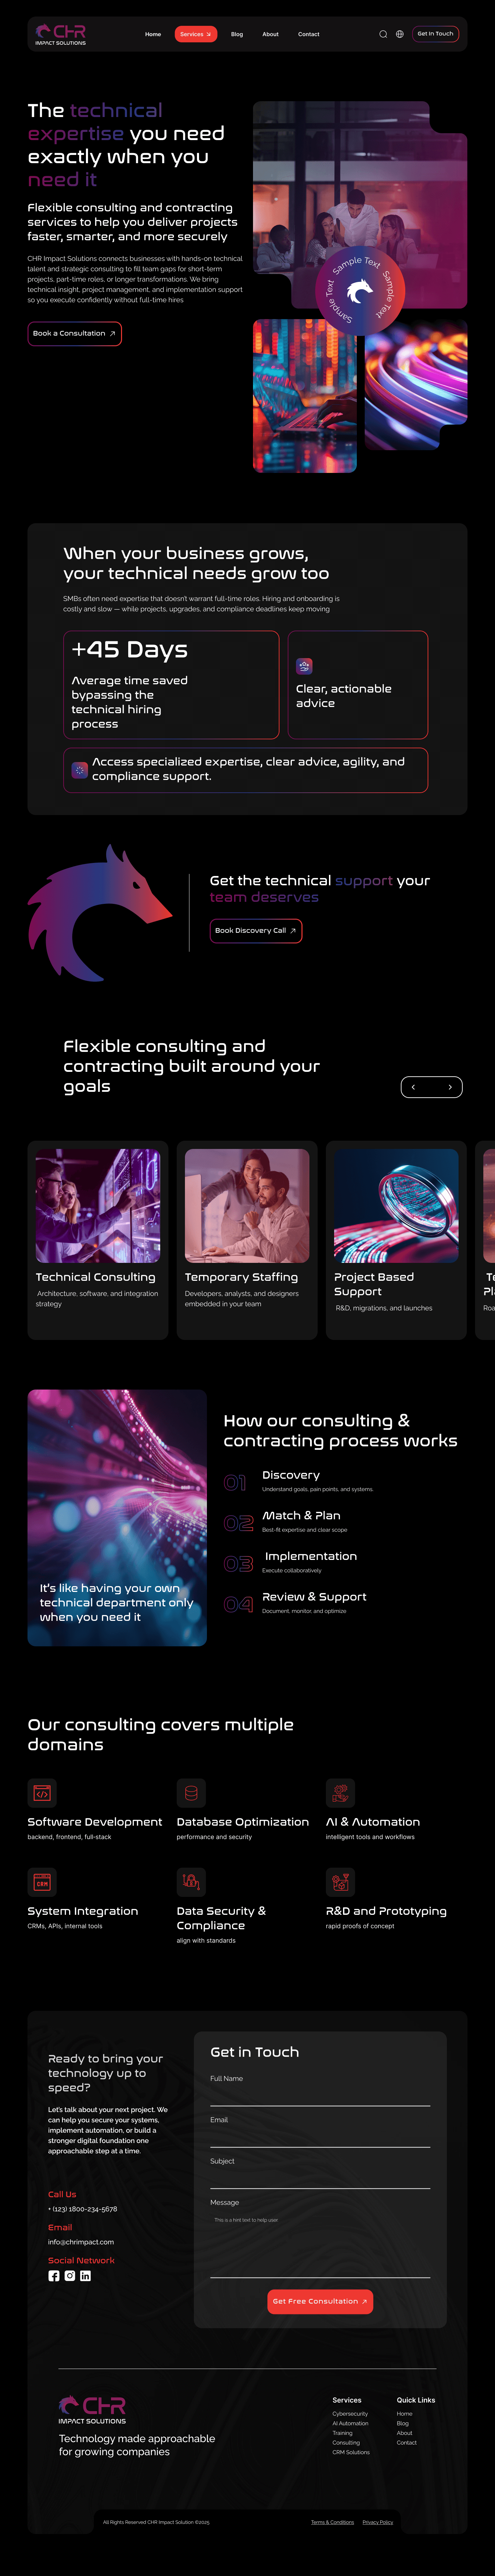The width and height of the screenshot is (495, 2576).
Task: Click the AI & Automation heading
Action: pyautogui.click(x=373, y=1822)
